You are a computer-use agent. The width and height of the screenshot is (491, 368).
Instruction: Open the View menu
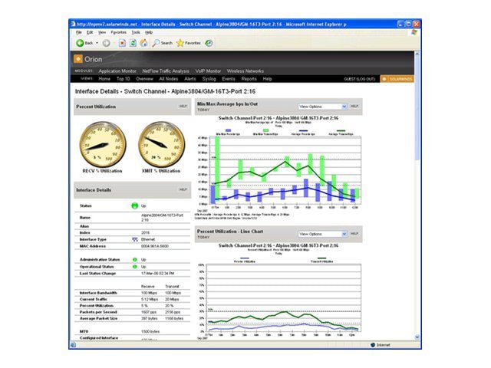(x=102, y=32)
